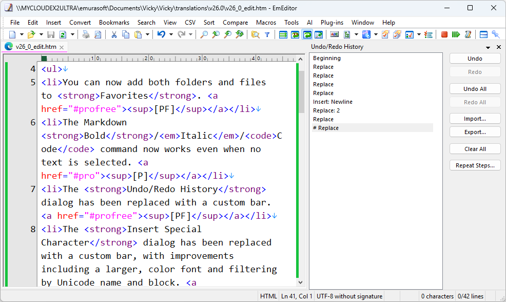Click the Filter funnel icon
The width and height of the screenshot is (506, 302).
click(267, 34)
